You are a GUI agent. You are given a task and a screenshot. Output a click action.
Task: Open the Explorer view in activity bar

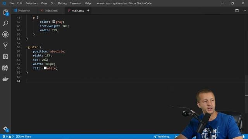click(x=5, y=12)
